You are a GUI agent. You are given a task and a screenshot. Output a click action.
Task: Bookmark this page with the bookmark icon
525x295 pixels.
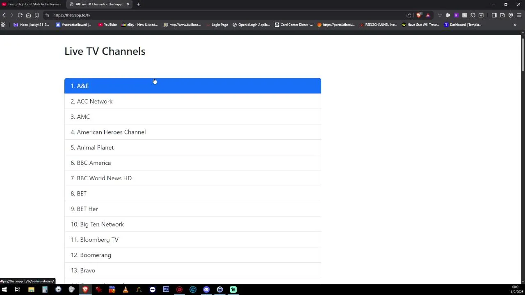click(37, 15)
